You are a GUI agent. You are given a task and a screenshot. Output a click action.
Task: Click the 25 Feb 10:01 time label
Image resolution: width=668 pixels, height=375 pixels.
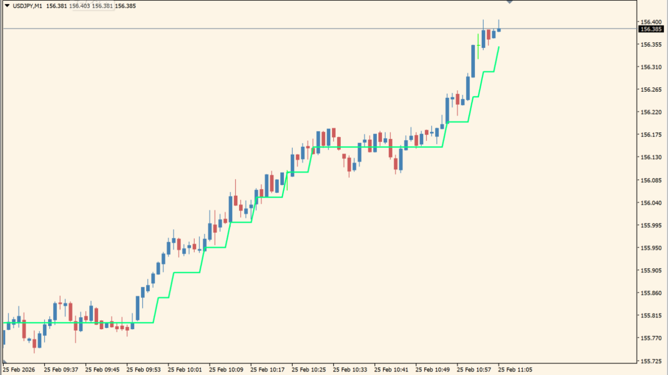[185, 370]
